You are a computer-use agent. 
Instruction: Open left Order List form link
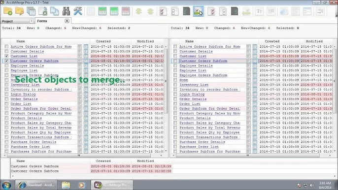coord(21,104)
